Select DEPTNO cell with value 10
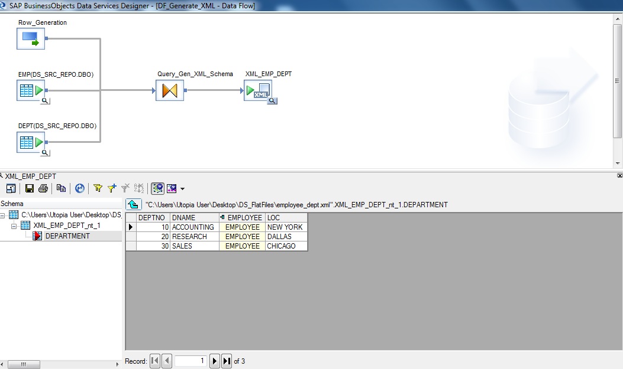This screenshot has width=623, height=369. 153,227
